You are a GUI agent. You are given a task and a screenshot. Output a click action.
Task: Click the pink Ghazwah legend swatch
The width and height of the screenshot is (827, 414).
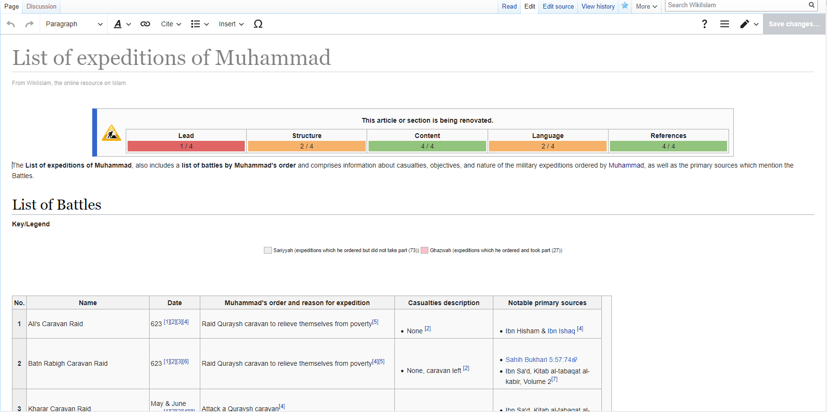424,250
